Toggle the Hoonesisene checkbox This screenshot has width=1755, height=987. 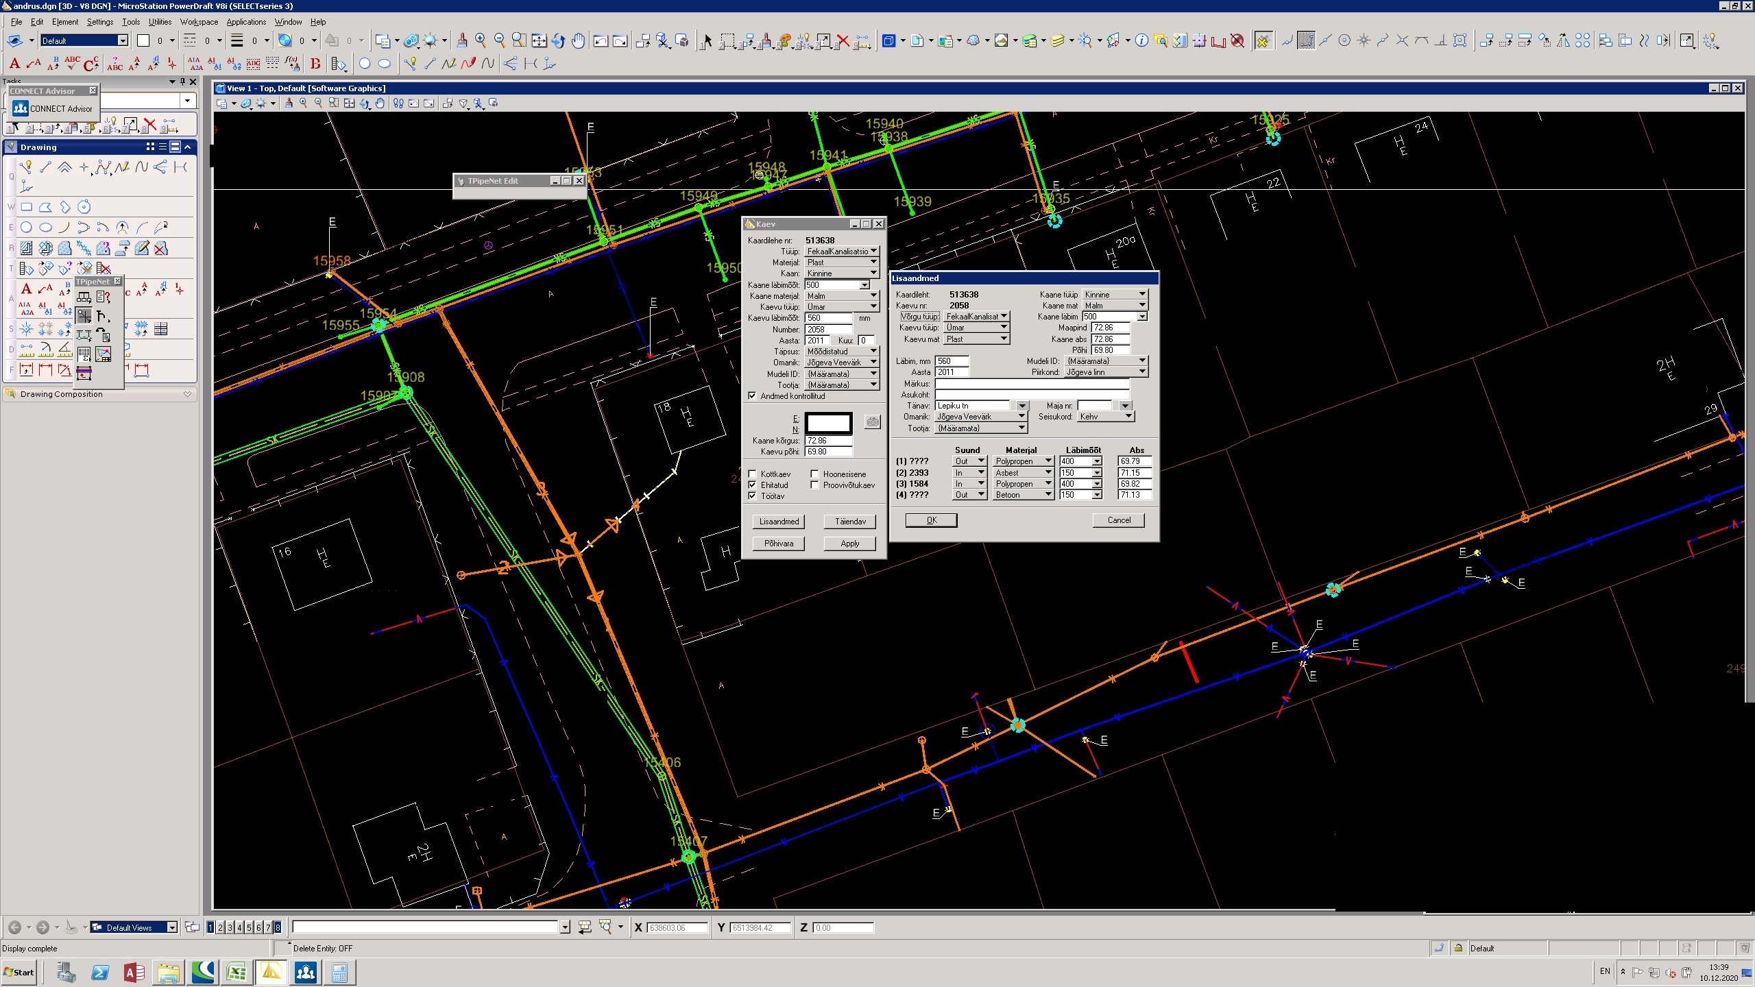point(815,474)
